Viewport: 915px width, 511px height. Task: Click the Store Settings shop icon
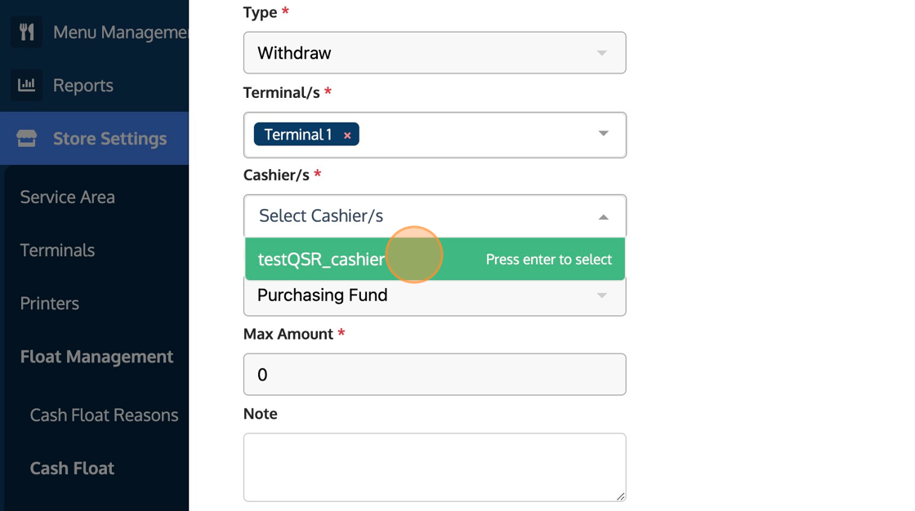coord(27,139)
